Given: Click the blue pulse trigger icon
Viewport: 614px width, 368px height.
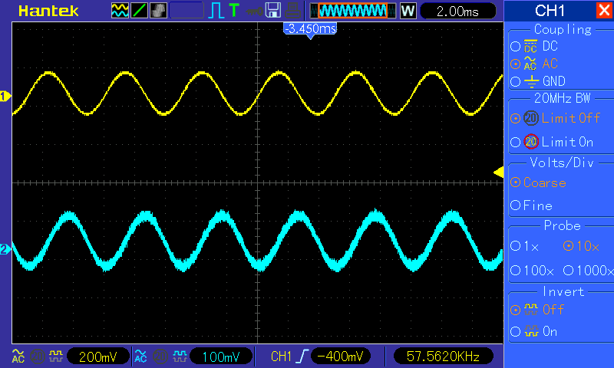Looking at the screenshot, I should coord(216,11).
